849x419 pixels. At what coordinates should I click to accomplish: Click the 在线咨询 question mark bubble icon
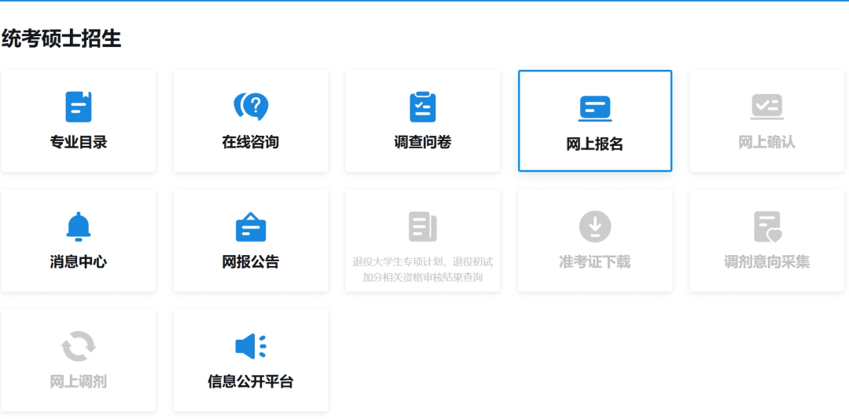(x=251, y=107)
